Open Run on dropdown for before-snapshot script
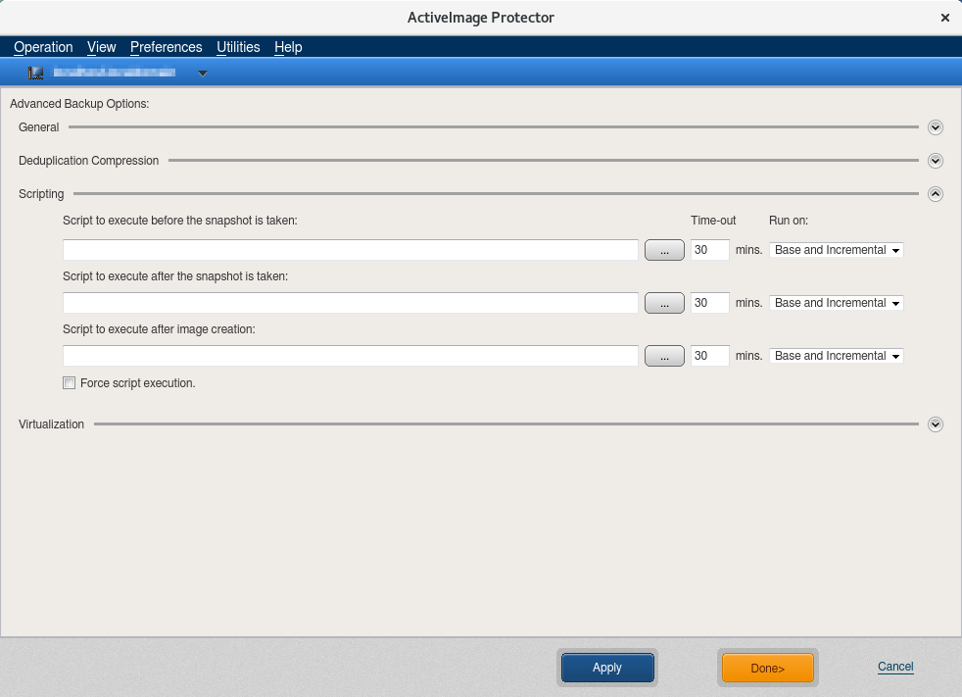The image size is (962, 697). pyautogui.click(x=836, y=250)
